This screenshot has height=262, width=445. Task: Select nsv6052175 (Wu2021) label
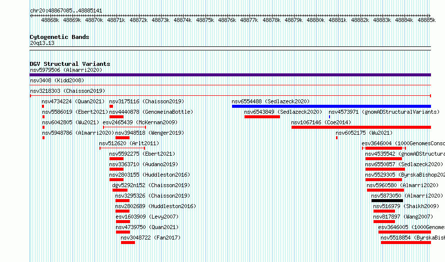[x=364, y=133]
